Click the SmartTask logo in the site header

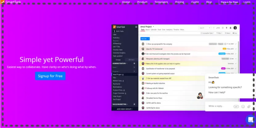tap(11, 2)
